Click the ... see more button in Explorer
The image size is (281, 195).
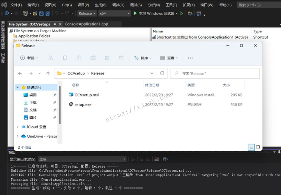tap(190, 57)
